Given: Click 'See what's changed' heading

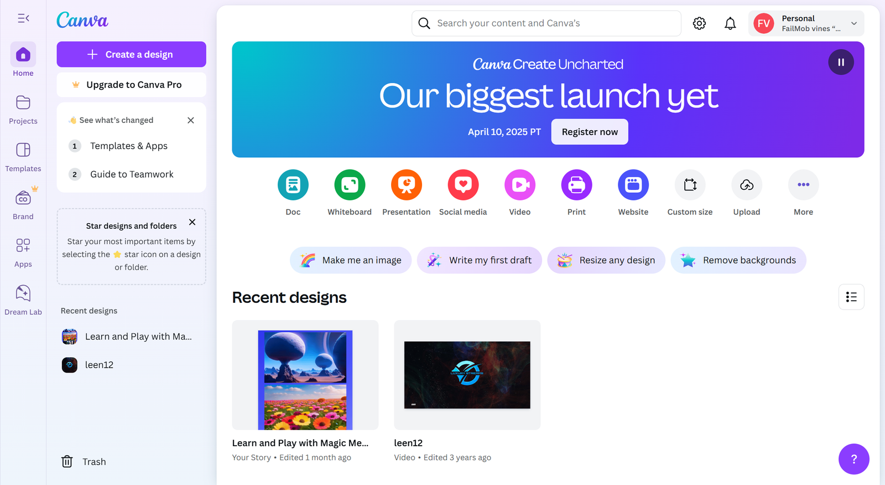Looking at the screenshot, I should [x=116, y=120].
